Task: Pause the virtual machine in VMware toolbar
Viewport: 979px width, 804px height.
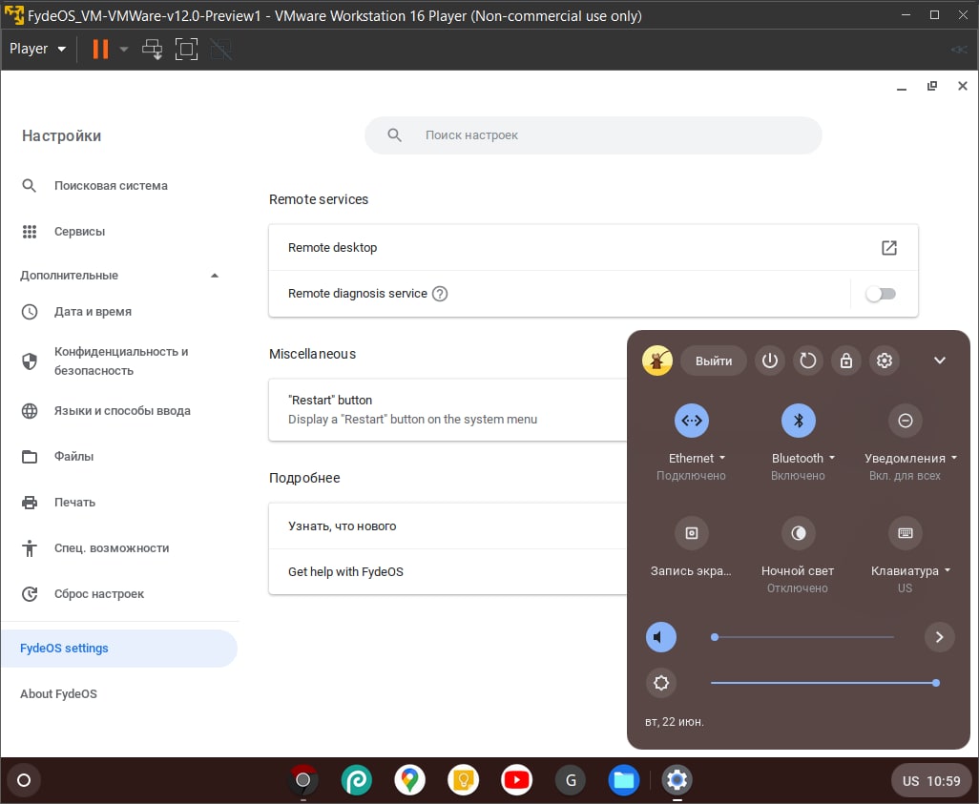Action: pyautogui.click(x=100, y=49)
